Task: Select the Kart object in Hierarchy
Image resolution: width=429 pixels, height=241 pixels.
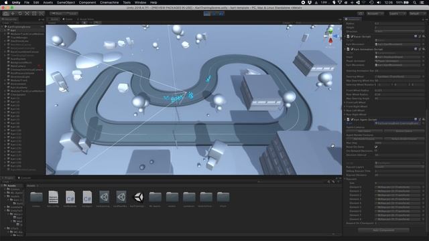Action: tap(13, 31)
